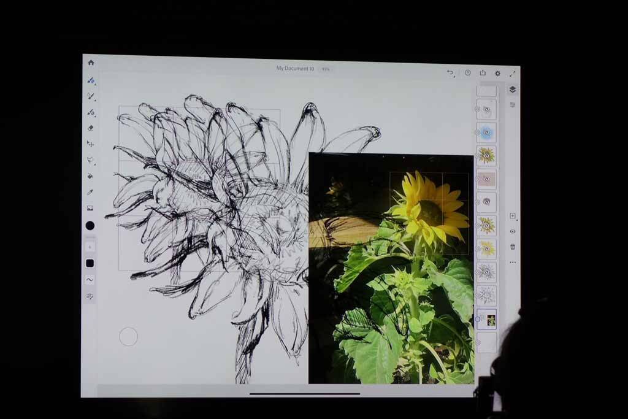Go to the Home screen
This screenshot has width=628, height=419.
[91, 63]
